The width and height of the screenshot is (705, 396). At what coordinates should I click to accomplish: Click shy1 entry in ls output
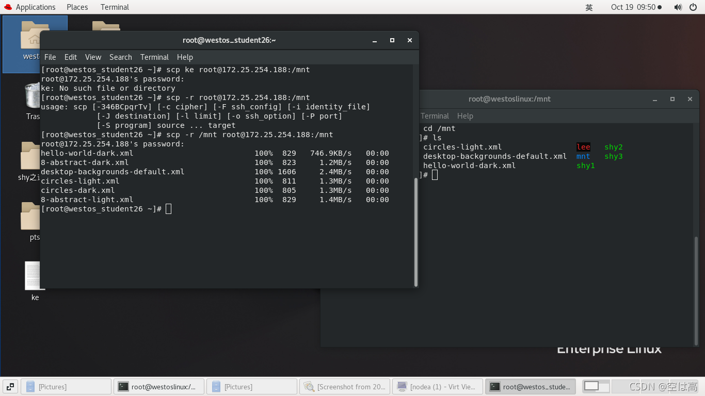[586, 166]
